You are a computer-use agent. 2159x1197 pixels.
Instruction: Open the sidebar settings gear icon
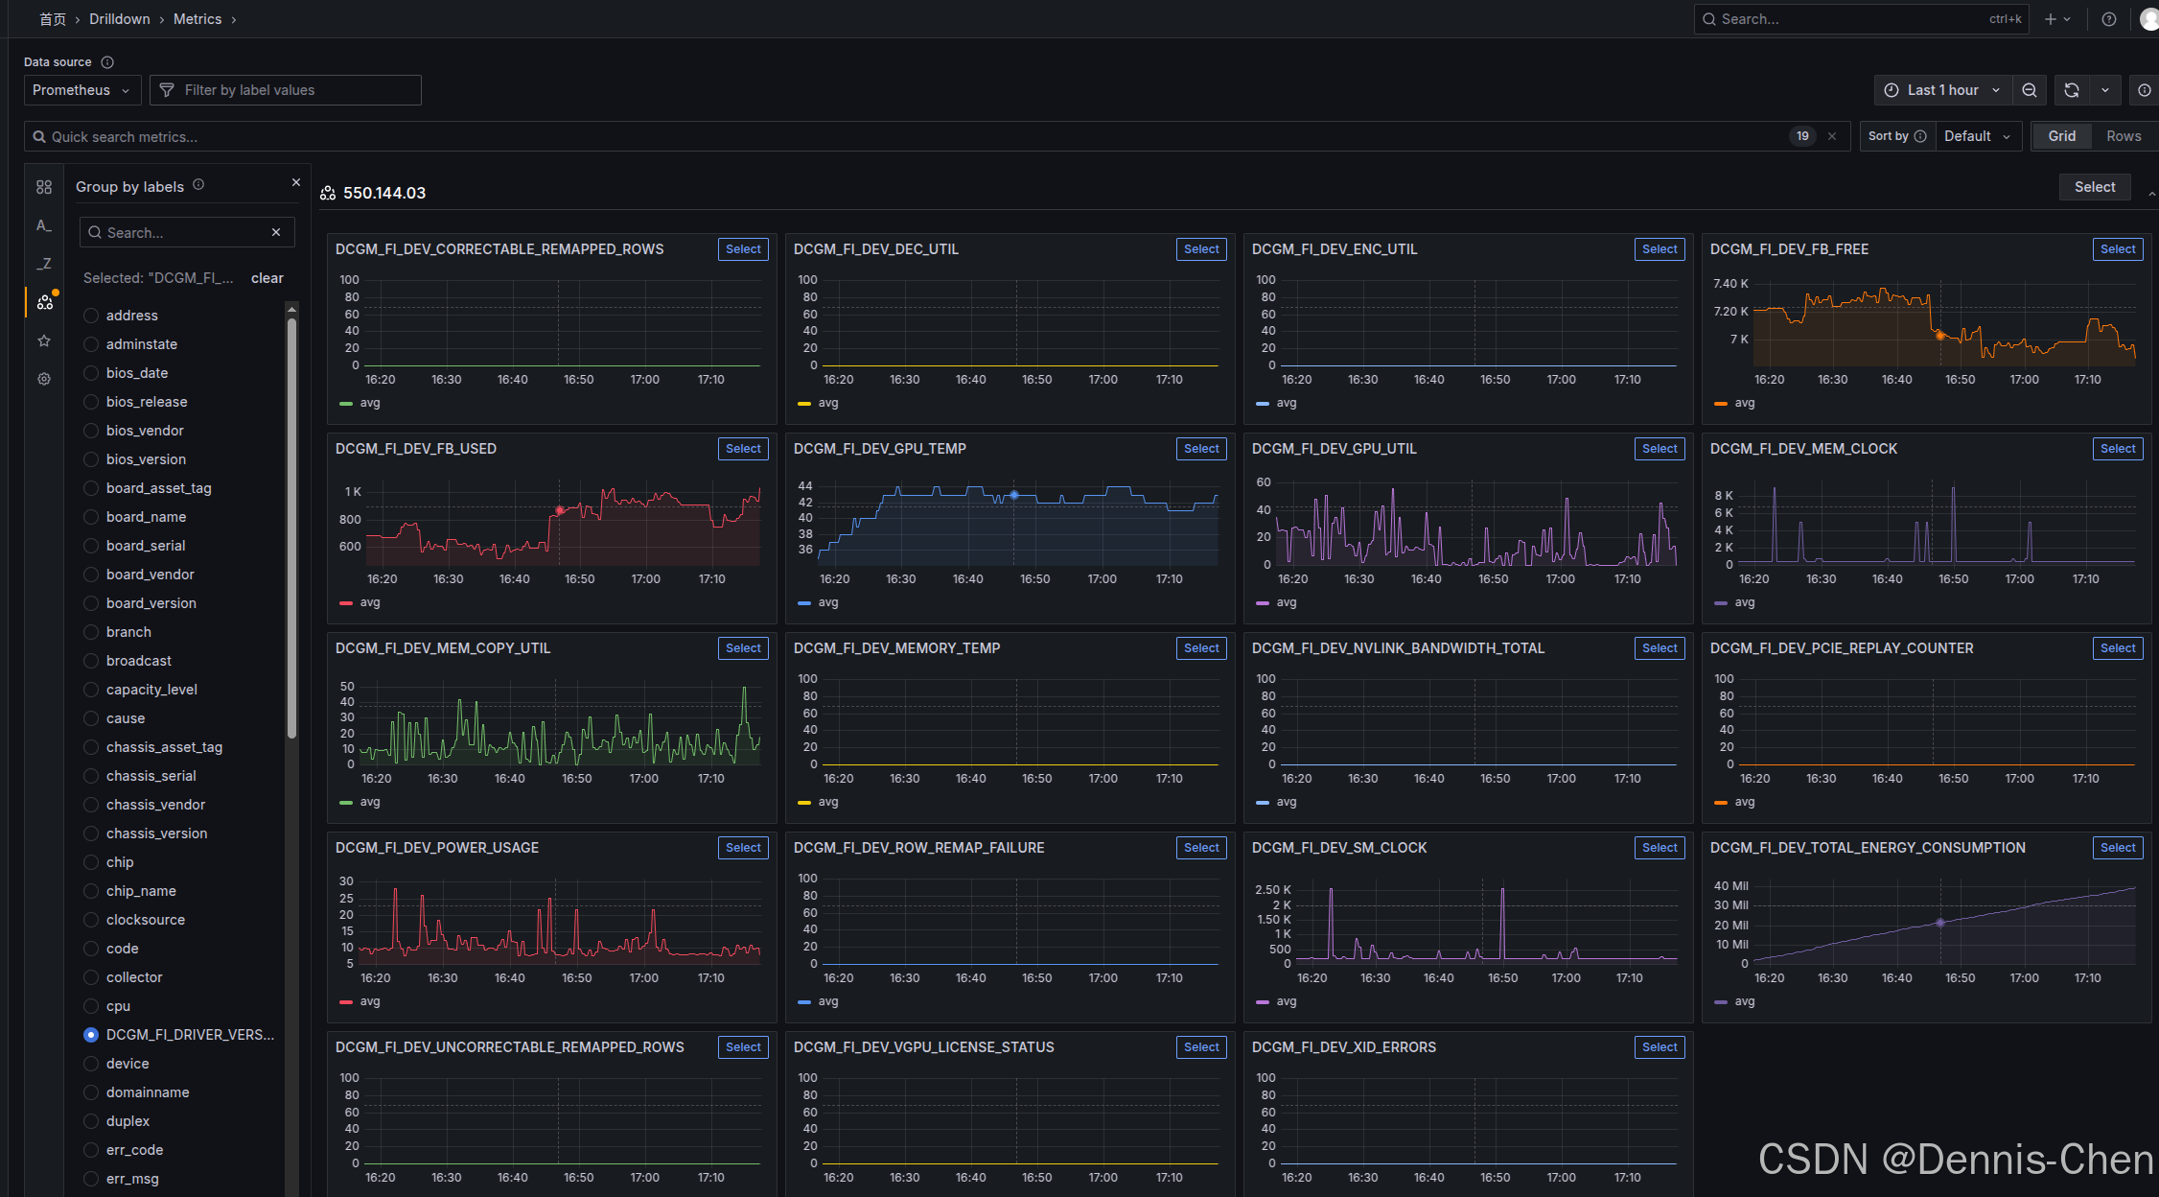tap(44, 379)
